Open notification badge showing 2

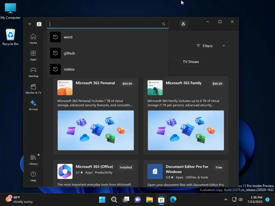(x=267, y=200)
